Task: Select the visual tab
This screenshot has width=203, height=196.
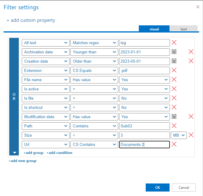Action: point(154,29)
